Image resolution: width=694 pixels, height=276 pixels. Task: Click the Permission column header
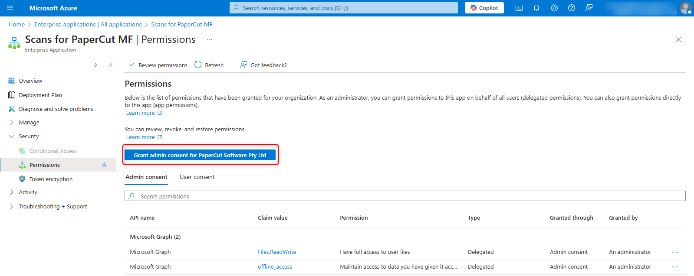(354, 218)
